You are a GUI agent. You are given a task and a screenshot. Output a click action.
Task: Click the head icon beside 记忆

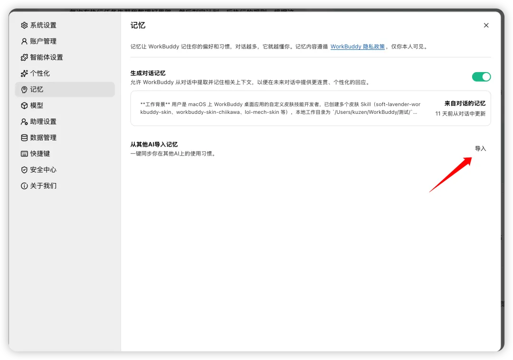[24, 90]
